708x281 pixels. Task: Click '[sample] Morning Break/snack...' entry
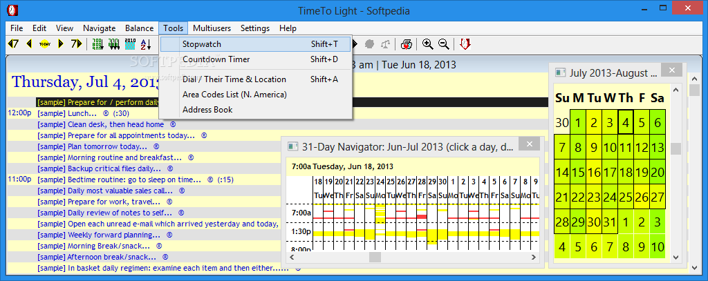(93, 246)
